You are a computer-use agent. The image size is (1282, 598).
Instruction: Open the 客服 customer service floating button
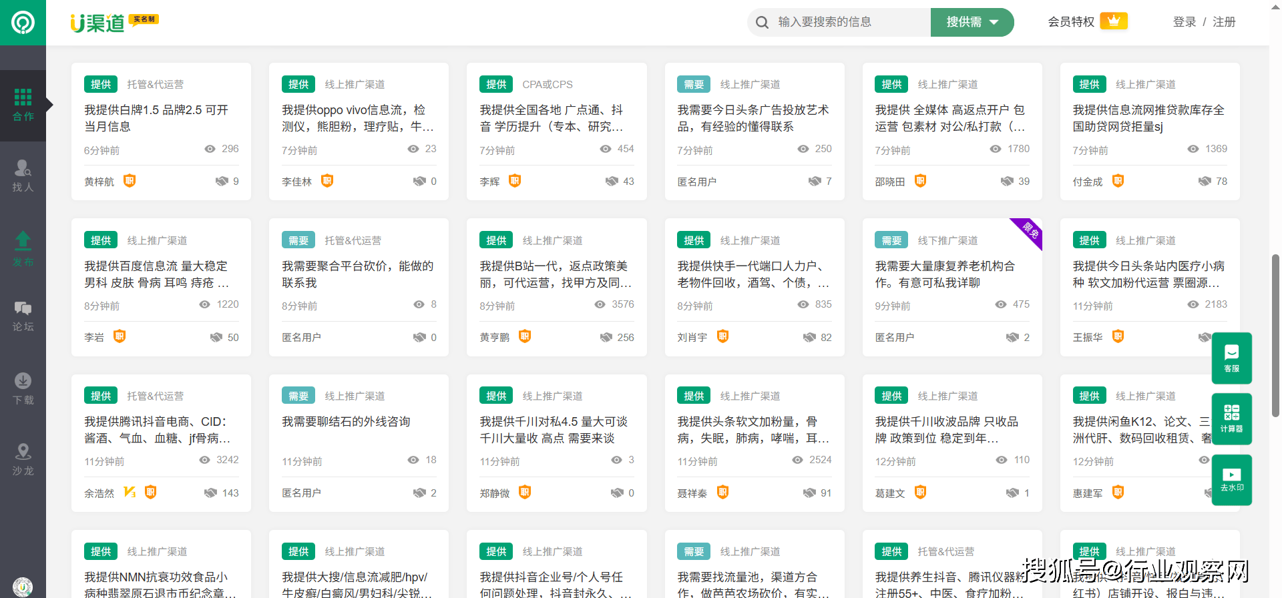pos(1231,358)
